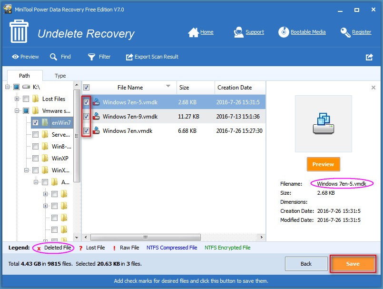This screenshot has height=289, width=383.
Task: Click the large file preview thumbnail
Action: tap(324, 124)
